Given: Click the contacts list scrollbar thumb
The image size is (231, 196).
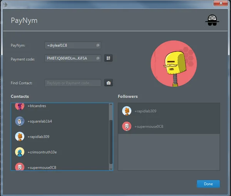Looking at the screenshot, I should 111,142.
